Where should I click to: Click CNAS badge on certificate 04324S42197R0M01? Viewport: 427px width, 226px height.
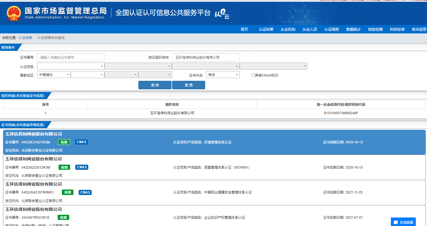85,192
